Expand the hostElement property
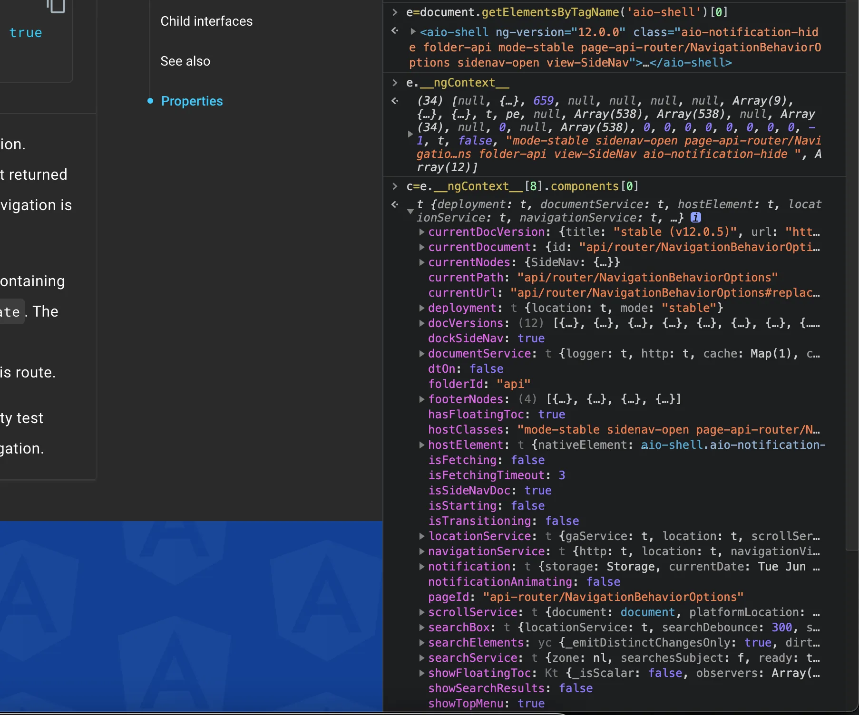The height and width of the screenshot is (715, 859). pos(421,445)
